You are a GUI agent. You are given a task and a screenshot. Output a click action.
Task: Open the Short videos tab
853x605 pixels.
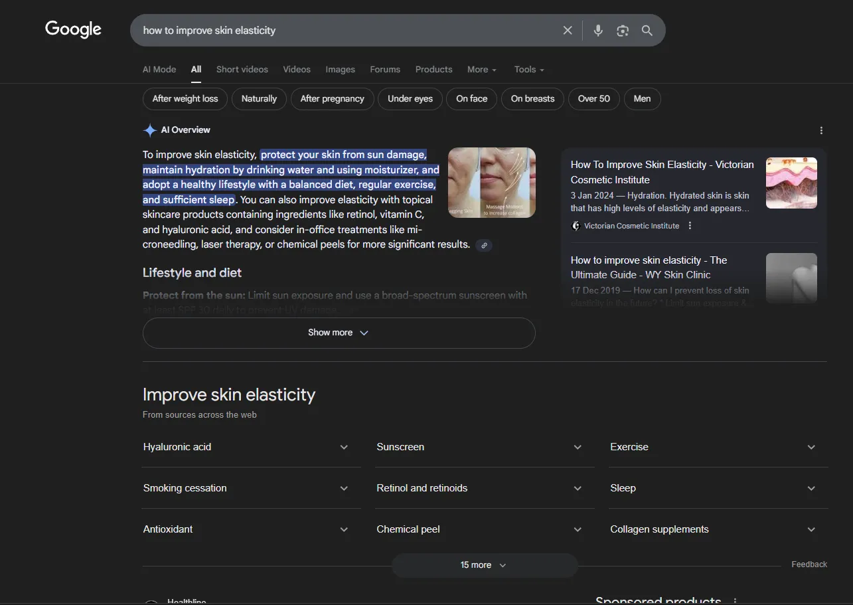tap(242, 69)
